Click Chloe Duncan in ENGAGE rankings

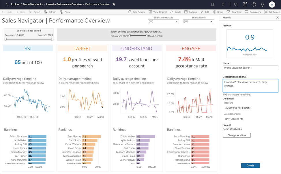(182, 148)
